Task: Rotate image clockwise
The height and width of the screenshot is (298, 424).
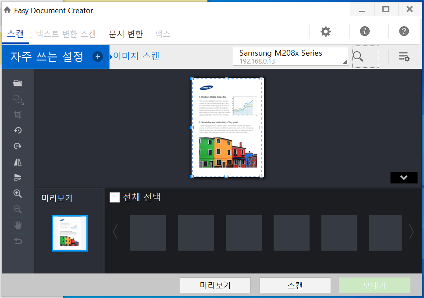Action: [x=18, y=146]
